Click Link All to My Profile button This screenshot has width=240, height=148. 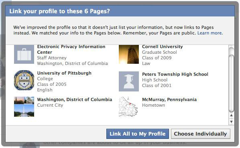tap(138, 134)
